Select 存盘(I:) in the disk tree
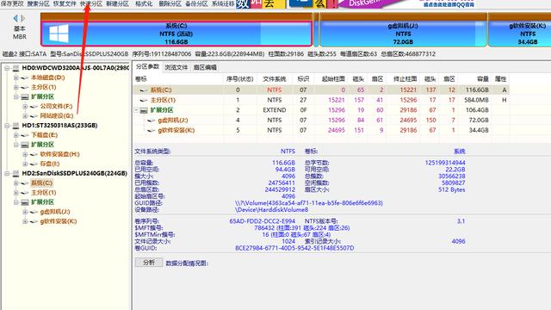551x310 pixels. click(50, 164)
